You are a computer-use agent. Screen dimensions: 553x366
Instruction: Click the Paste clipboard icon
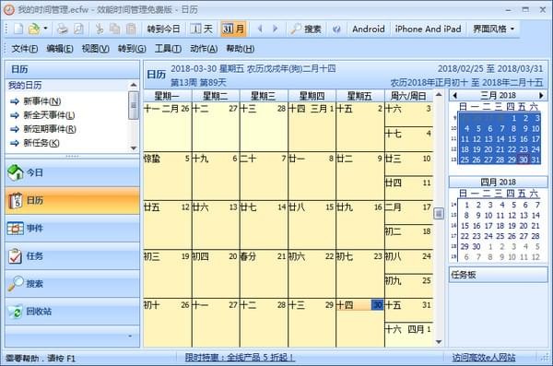(x=131, y=29)
